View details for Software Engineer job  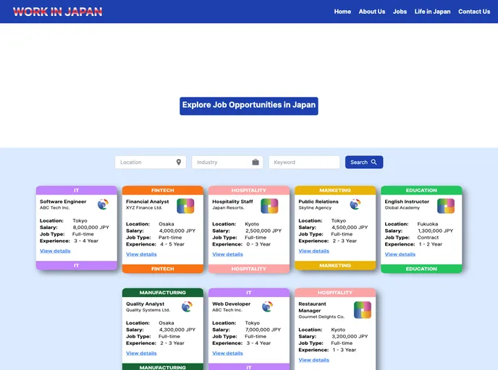(x=55, y=251)
